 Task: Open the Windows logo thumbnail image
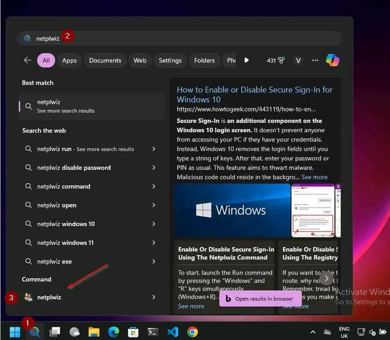[232, 210]
